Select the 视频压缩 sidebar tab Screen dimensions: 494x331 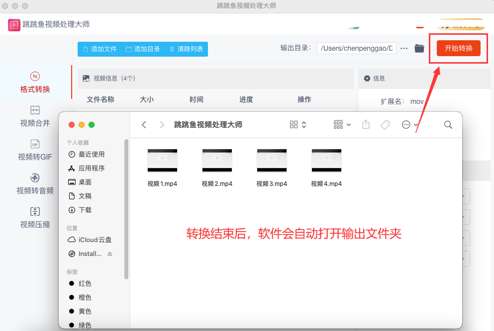[35, 217]
